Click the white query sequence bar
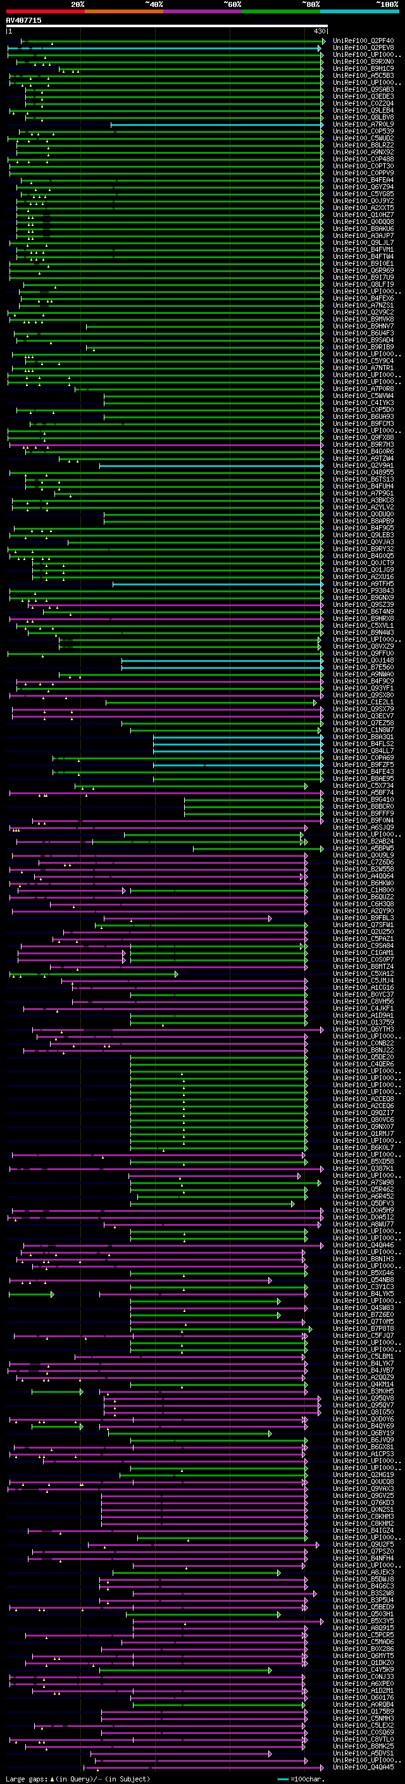This screenshot has width=405, height=1784. coord(167,25)
